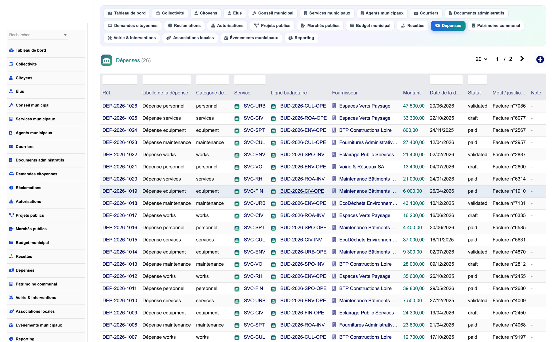This screenshot has width=552, height=342.
Task: Add a new dépense with plus icon
Action: [540, 60]
